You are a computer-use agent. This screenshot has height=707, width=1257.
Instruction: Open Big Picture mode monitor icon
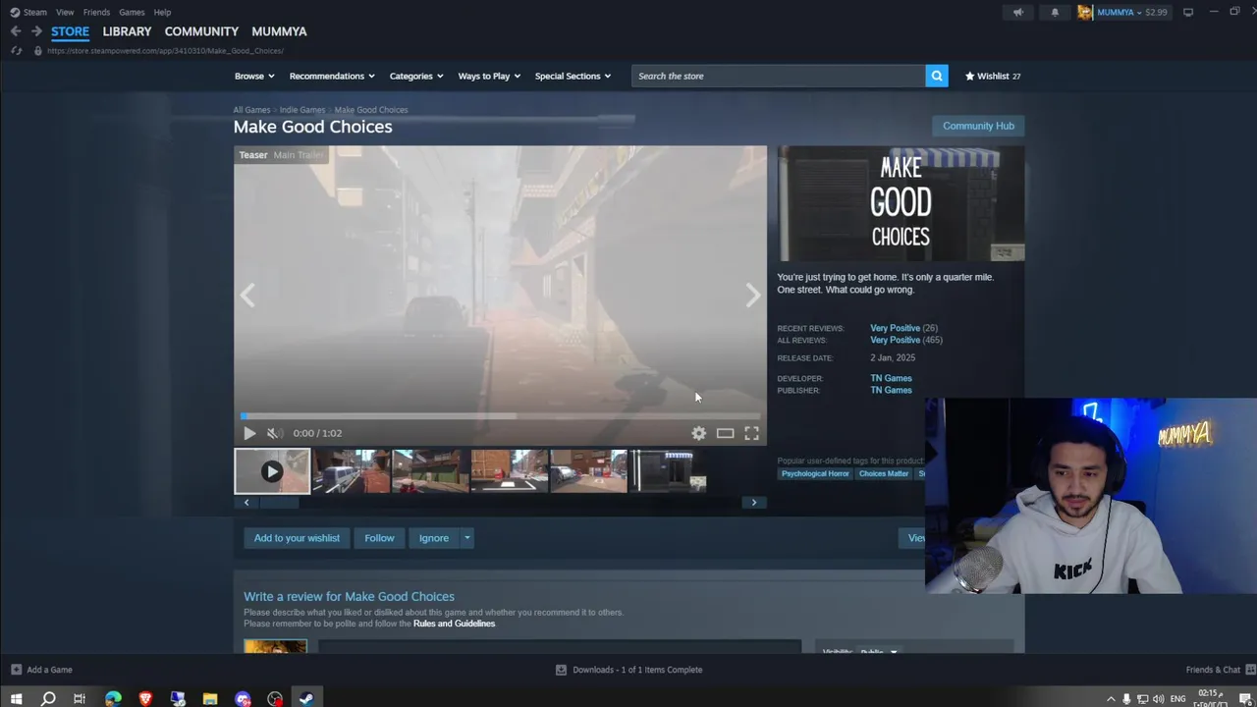[x=1188, y=12]
